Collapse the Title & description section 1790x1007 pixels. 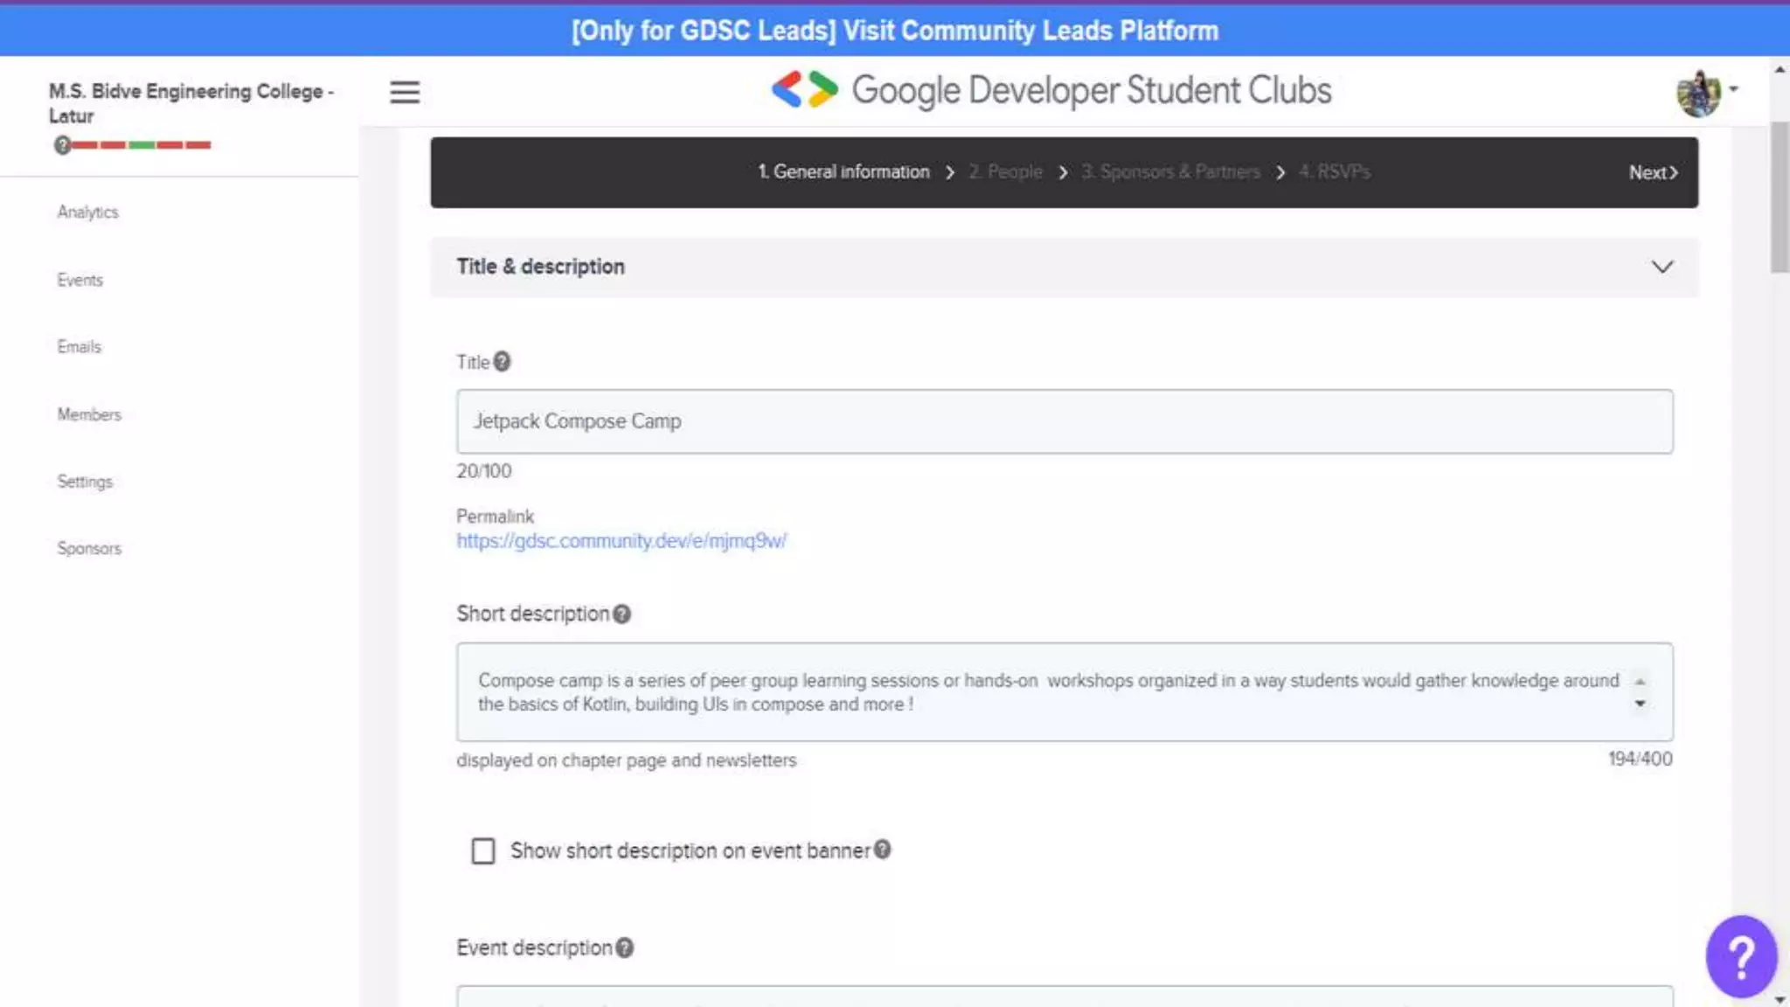pyautogui.click(x=1662, y=267)
